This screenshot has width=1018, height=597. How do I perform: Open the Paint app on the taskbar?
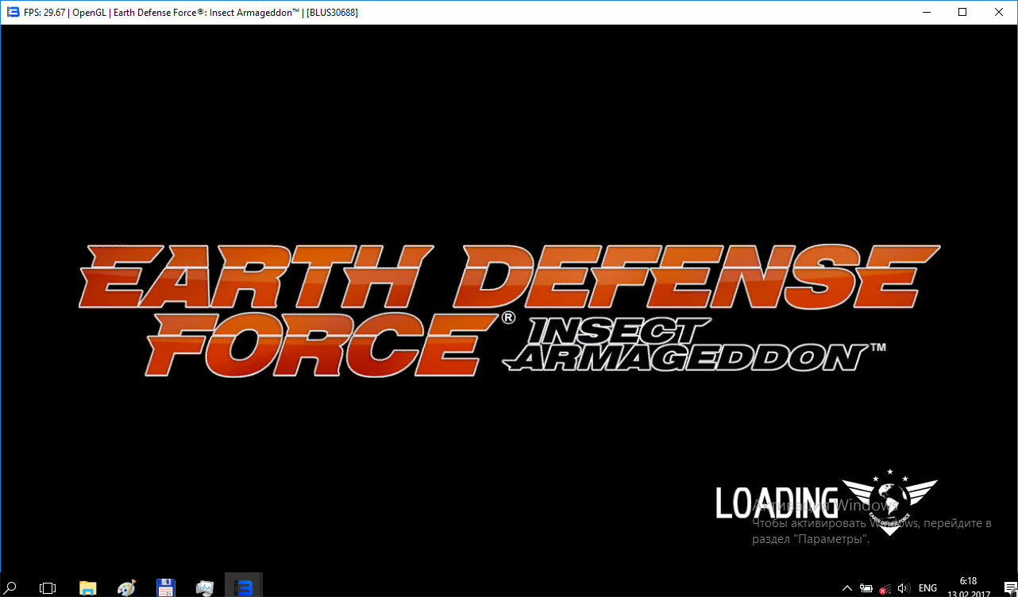(126, 587)
